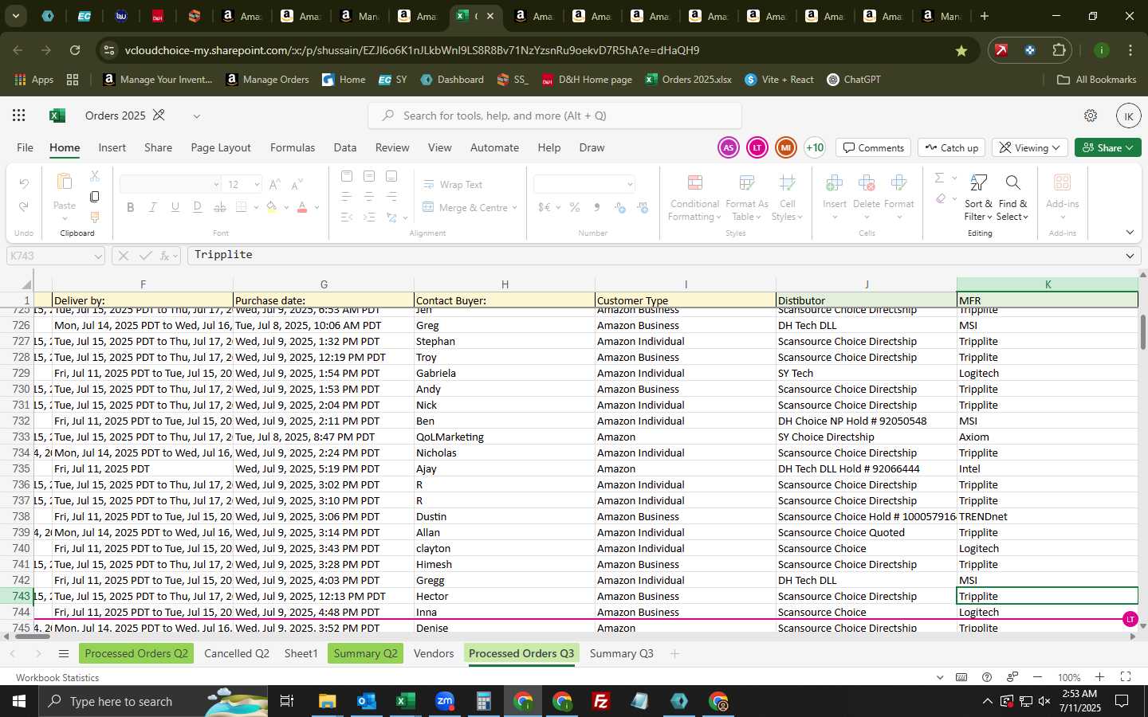Decrease font size icon
This screenshot has height=717, width=1148.
[297, 184]
